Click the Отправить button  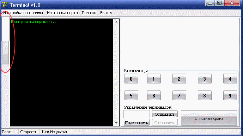(x=165, y=114)
